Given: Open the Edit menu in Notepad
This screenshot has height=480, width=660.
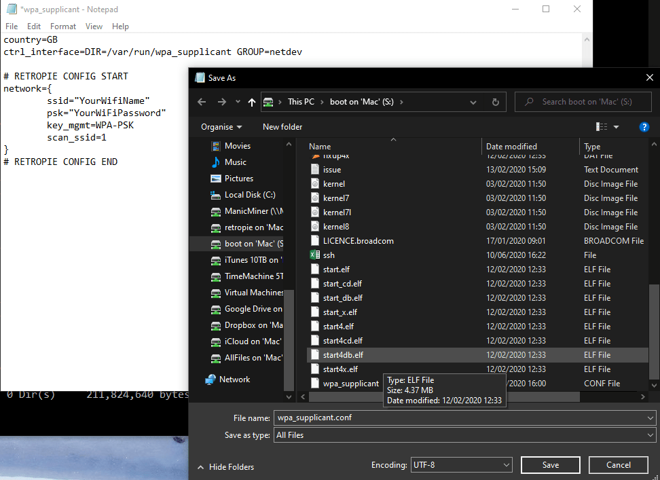Looking at the screenshot, I should pos(34,26).
